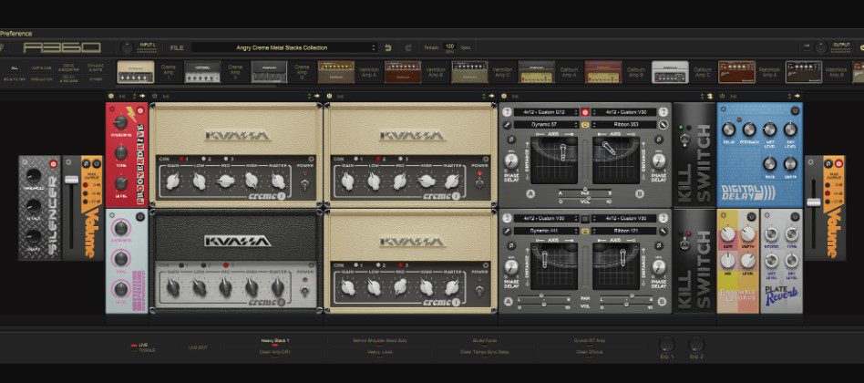The height and width of the screenshot is (383, 864).
Task: Pick the Creme Amp II thumbnail
Action: 202,72
